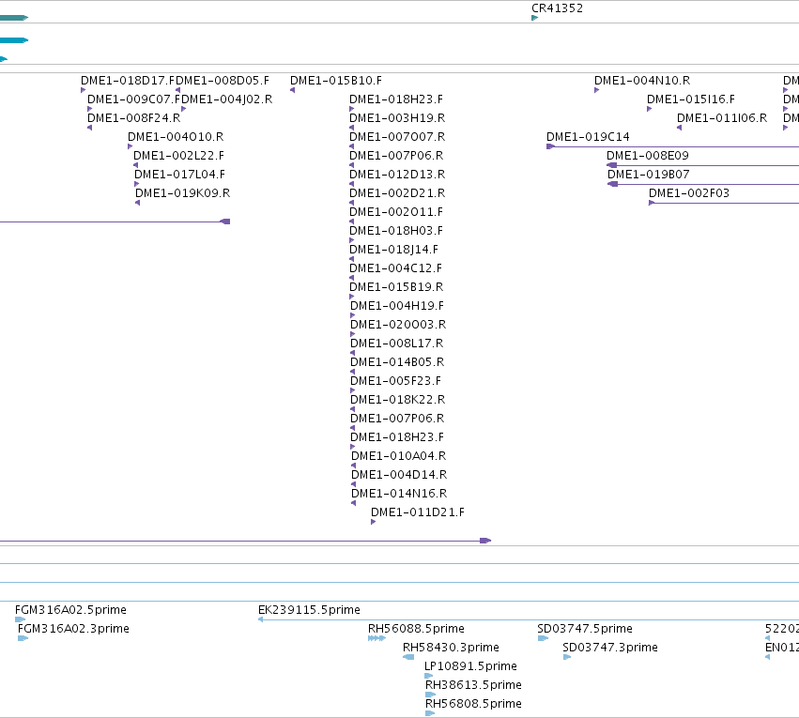Select the DME1-019C14 BAC label
799x718 pixels.
(588, 137)
